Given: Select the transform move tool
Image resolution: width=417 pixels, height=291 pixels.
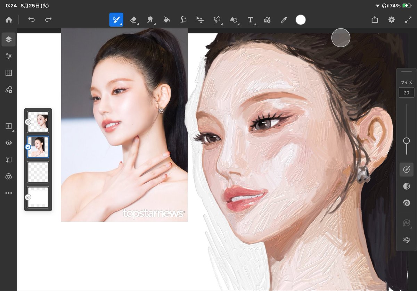Looking at the screenshot, I should point(200,20).
